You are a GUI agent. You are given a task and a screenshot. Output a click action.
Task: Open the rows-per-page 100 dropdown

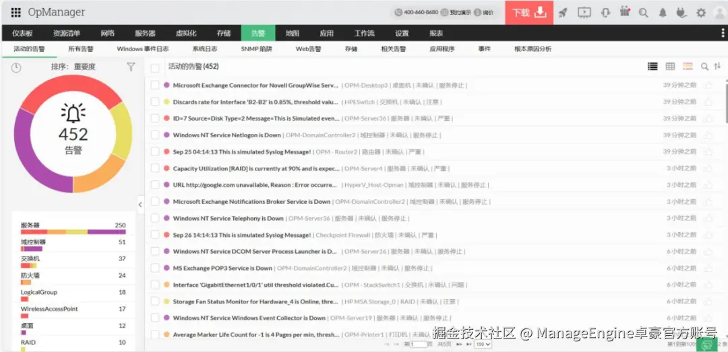tap(483, 345)
